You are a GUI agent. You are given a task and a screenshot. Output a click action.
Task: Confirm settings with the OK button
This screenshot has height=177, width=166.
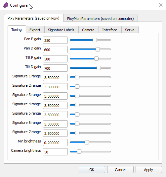coord(92,170)
